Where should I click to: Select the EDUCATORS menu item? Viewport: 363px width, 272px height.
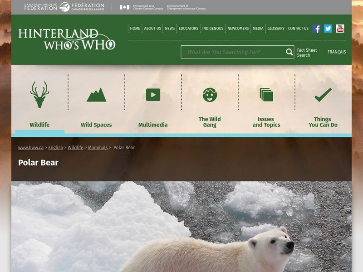(189, 28)
